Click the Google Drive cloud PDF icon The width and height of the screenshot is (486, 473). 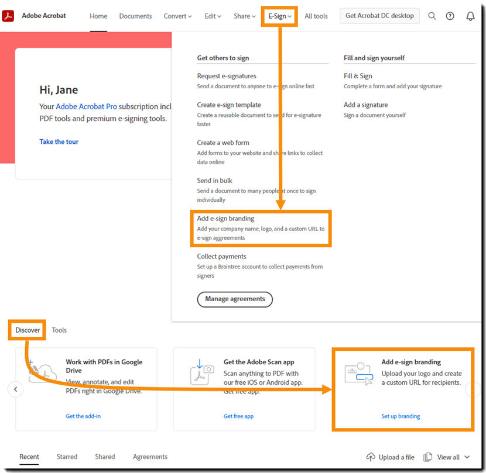point(43,372)
